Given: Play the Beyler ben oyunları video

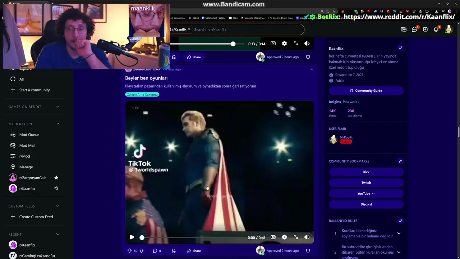Looking at the screenshot, I should pos(132,237).
